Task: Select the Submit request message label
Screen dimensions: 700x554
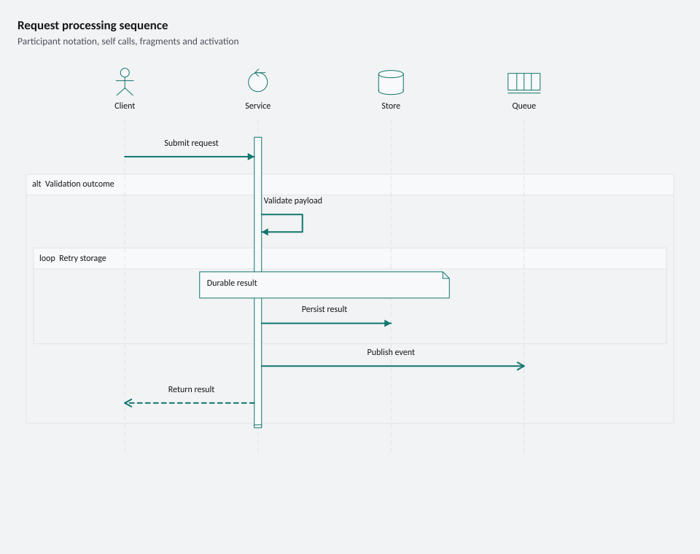Action: pyautogui.click(x=191, y=143)
